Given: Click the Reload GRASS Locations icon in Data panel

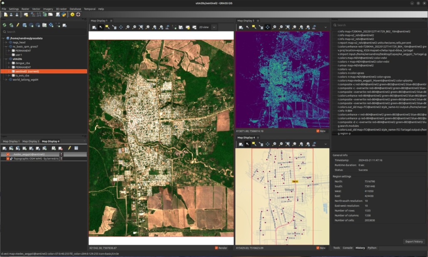Looking at the screenshot, I should coord(5,25).
